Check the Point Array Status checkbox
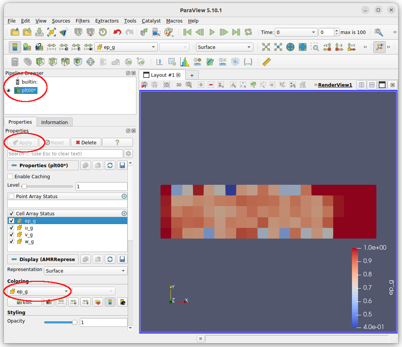Viewport: 402px width, 347px height. click(11, 197)
